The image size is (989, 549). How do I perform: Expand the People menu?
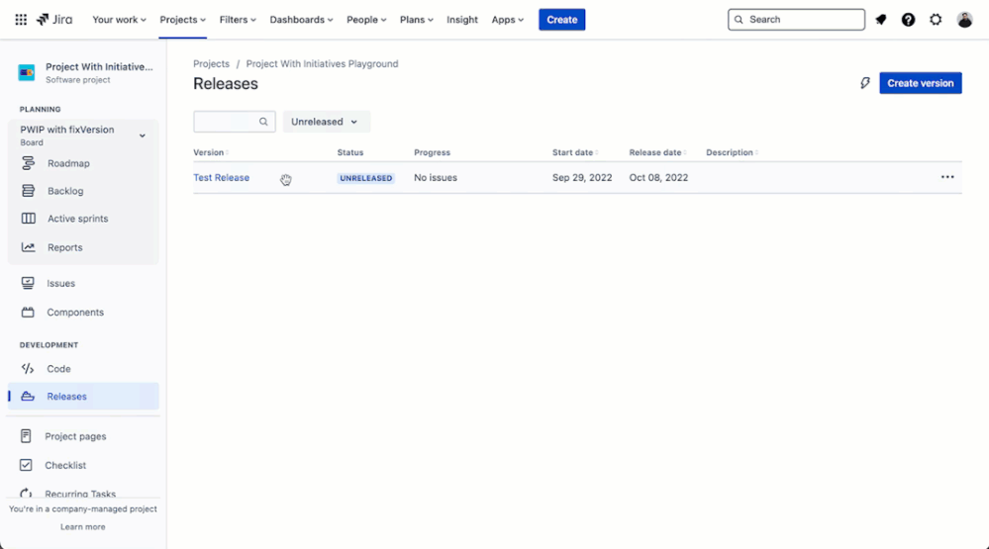[x=366, y=20]
